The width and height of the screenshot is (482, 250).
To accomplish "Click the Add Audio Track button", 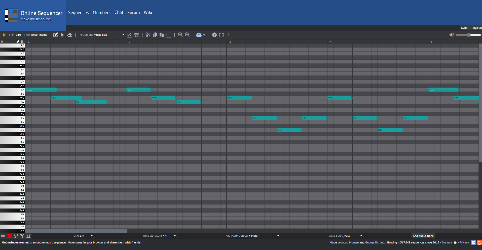I will [423, 236].
